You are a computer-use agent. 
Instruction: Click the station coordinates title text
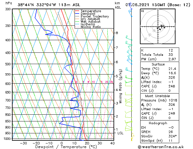click(49, 5)
